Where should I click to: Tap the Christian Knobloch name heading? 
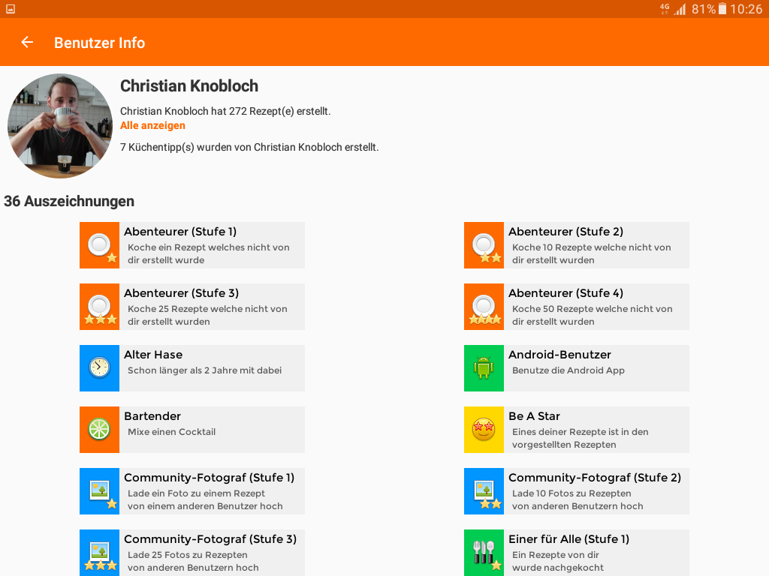[189, 86]
